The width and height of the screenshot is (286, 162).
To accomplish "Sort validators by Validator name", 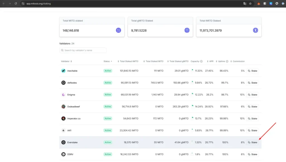I will click(x=66, y=61).
